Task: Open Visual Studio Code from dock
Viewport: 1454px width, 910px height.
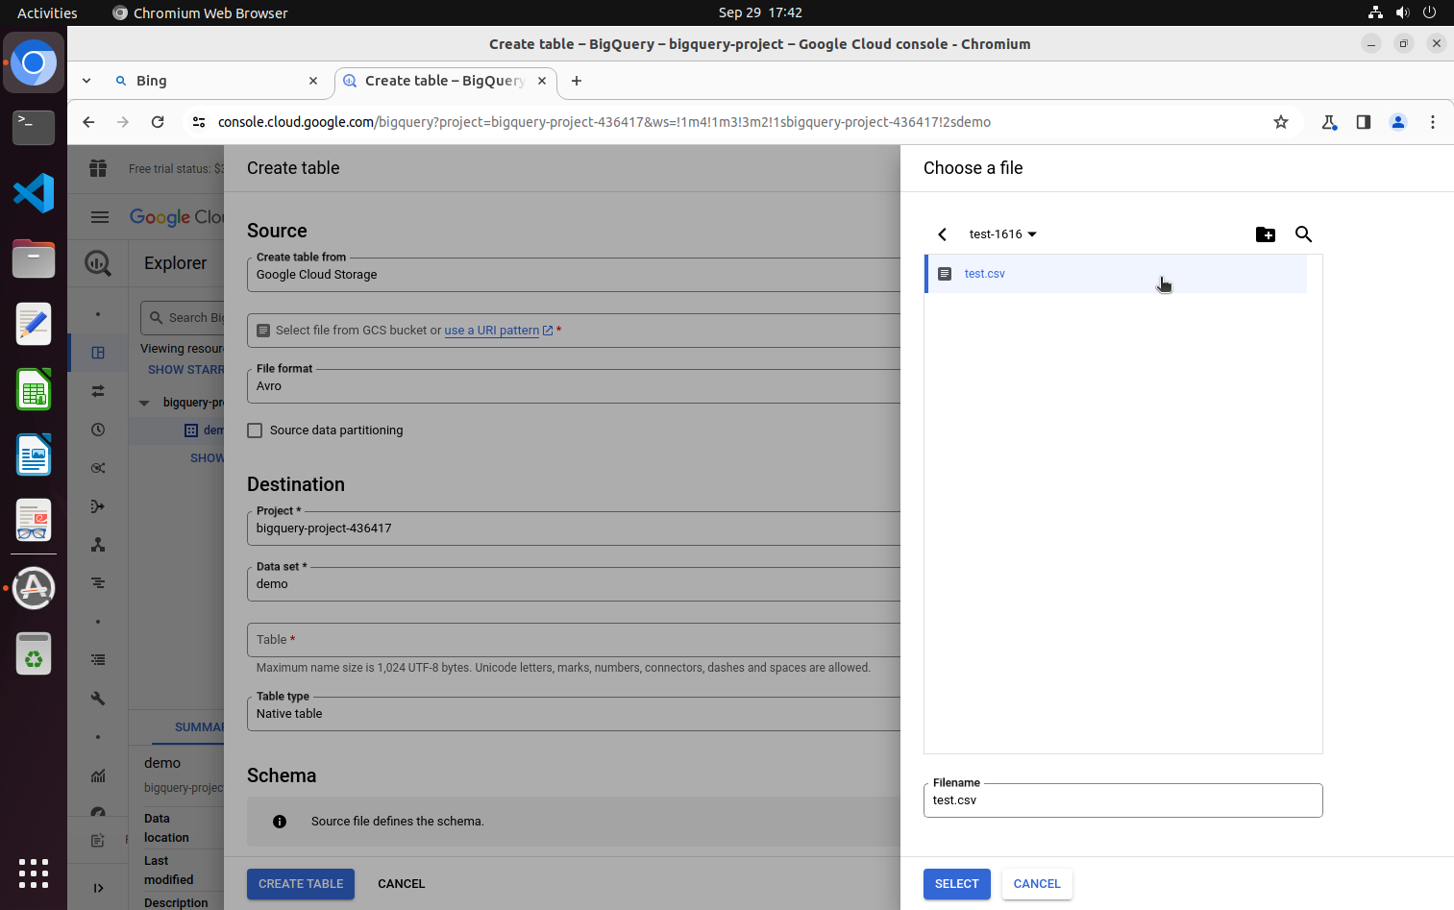Action: pos(34,193)
